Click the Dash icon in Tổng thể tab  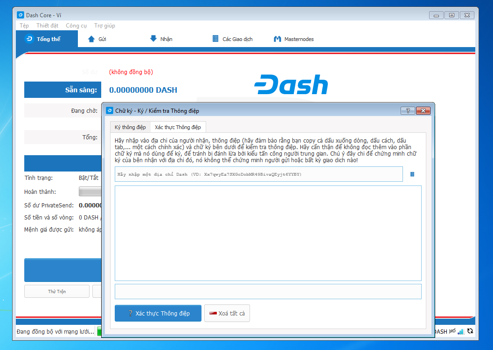[29, 39]
